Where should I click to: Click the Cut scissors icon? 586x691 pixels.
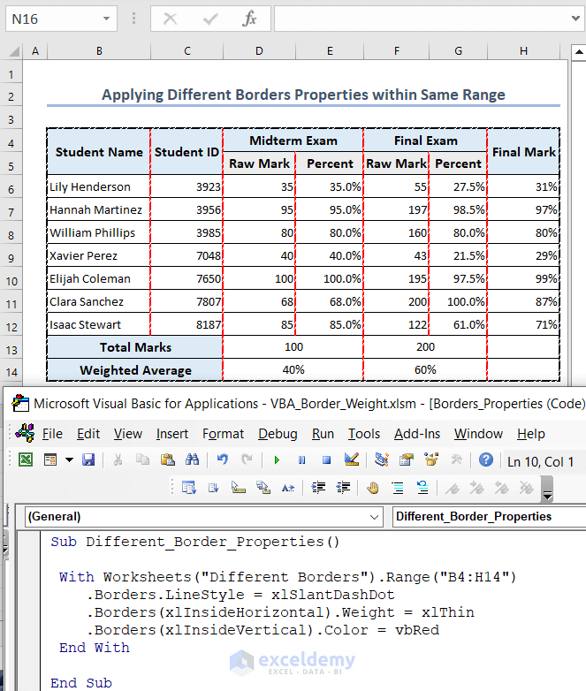[118, 460]
